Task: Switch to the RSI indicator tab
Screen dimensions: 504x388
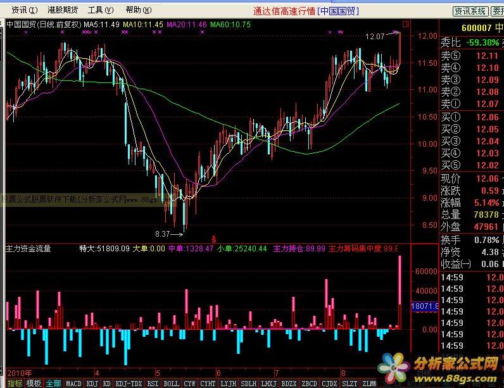Action: [x=153, y=384]
